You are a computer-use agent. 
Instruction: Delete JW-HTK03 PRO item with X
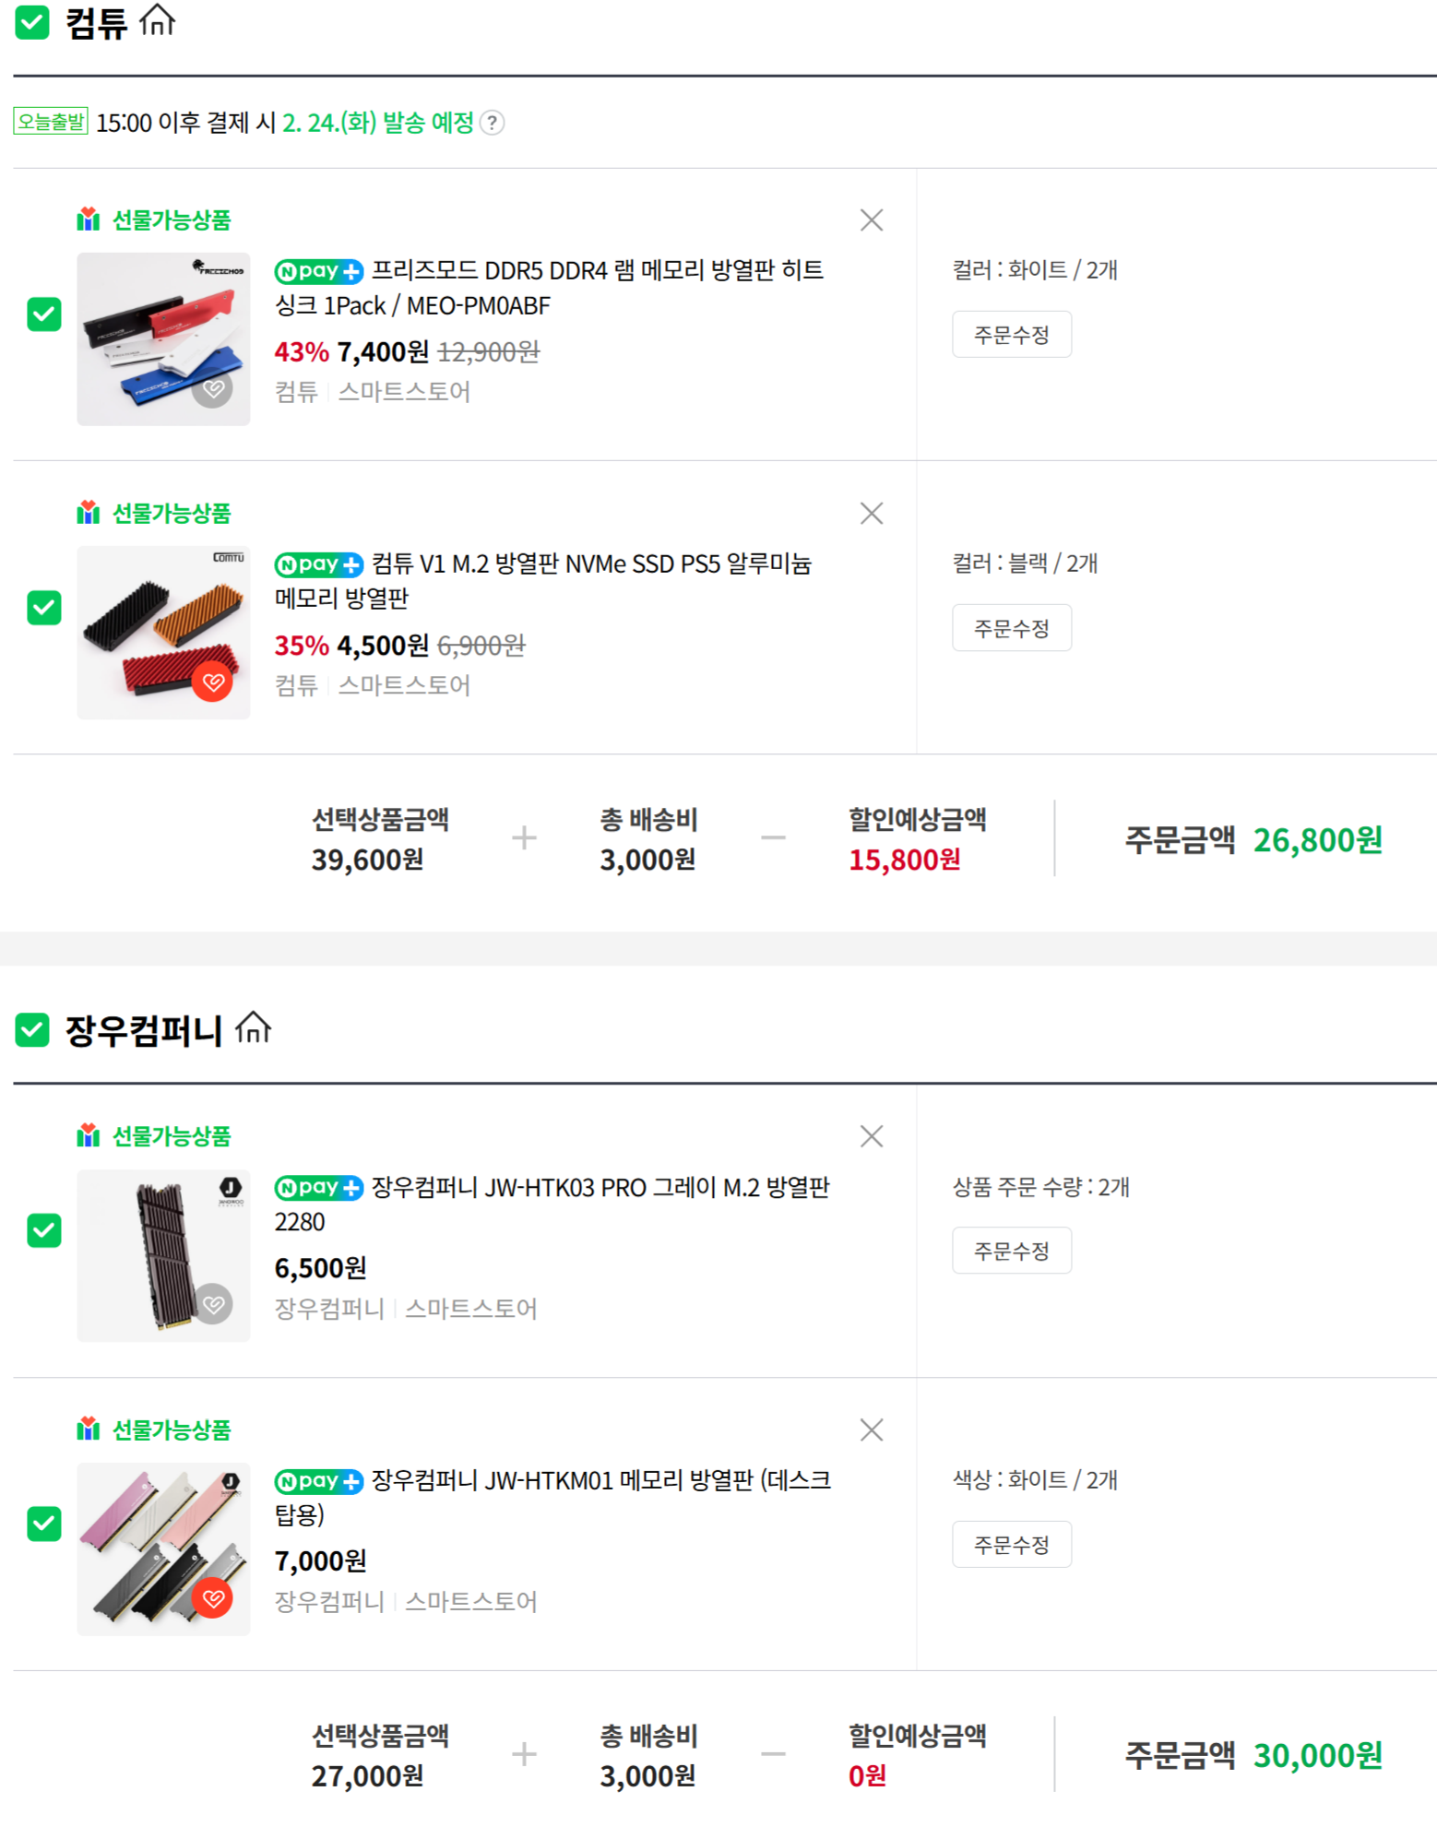click(871, 1136)
